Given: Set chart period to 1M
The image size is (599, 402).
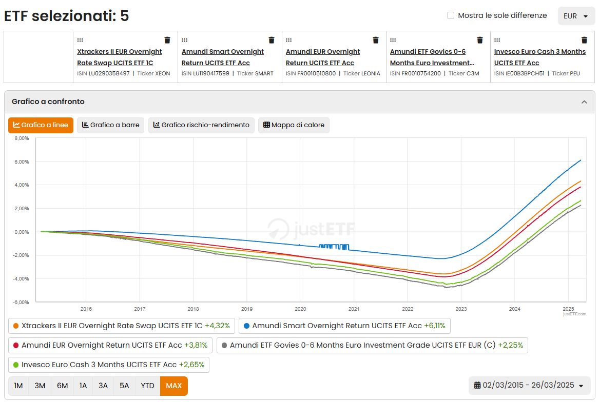Looking at the screenshot, I should click(x=18, y=386).
